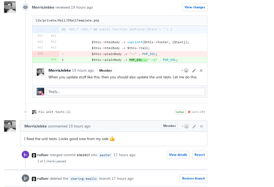
Task: Click the removed line 464 in the diff
Action: pyautogui.click(x=120, y=54)
